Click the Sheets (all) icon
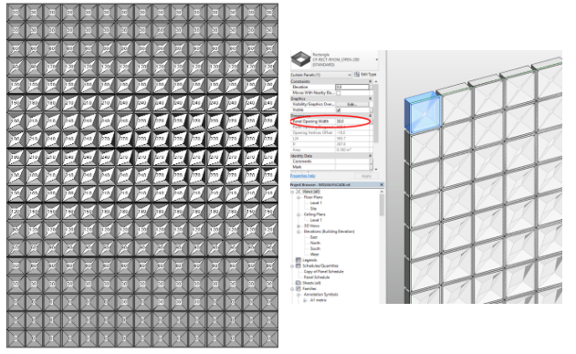Image resolution: width=576 pixels, height=354 pixels. pyautogui.click(x=298, y=283)
